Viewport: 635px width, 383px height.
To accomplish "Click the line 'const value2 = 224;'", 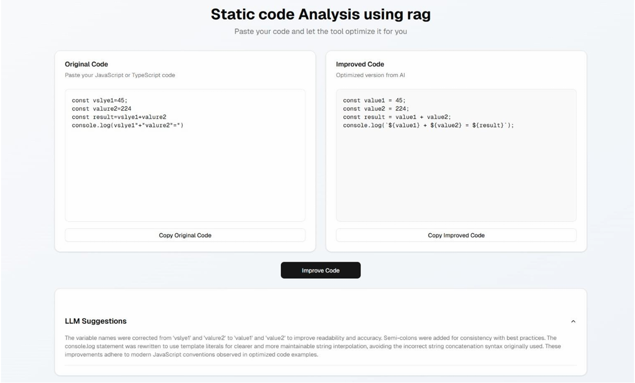I will pos(376,109).
